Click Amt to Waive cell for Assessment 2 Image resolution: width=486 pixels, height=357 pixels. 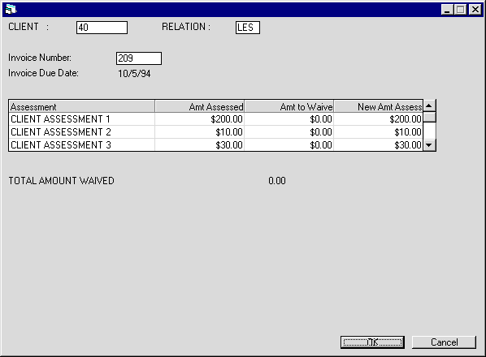[289, 132]
